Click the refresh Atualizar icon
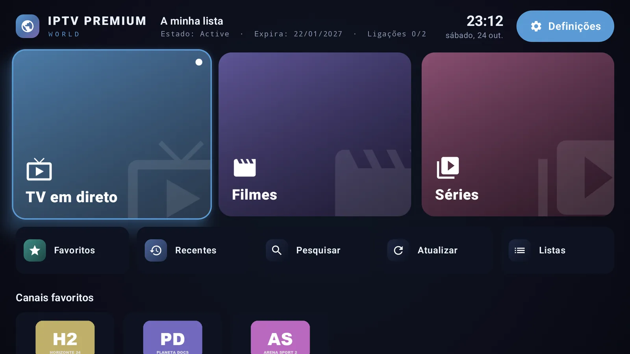Viewport: 630px width, 354px height. (x=398, y=251)
